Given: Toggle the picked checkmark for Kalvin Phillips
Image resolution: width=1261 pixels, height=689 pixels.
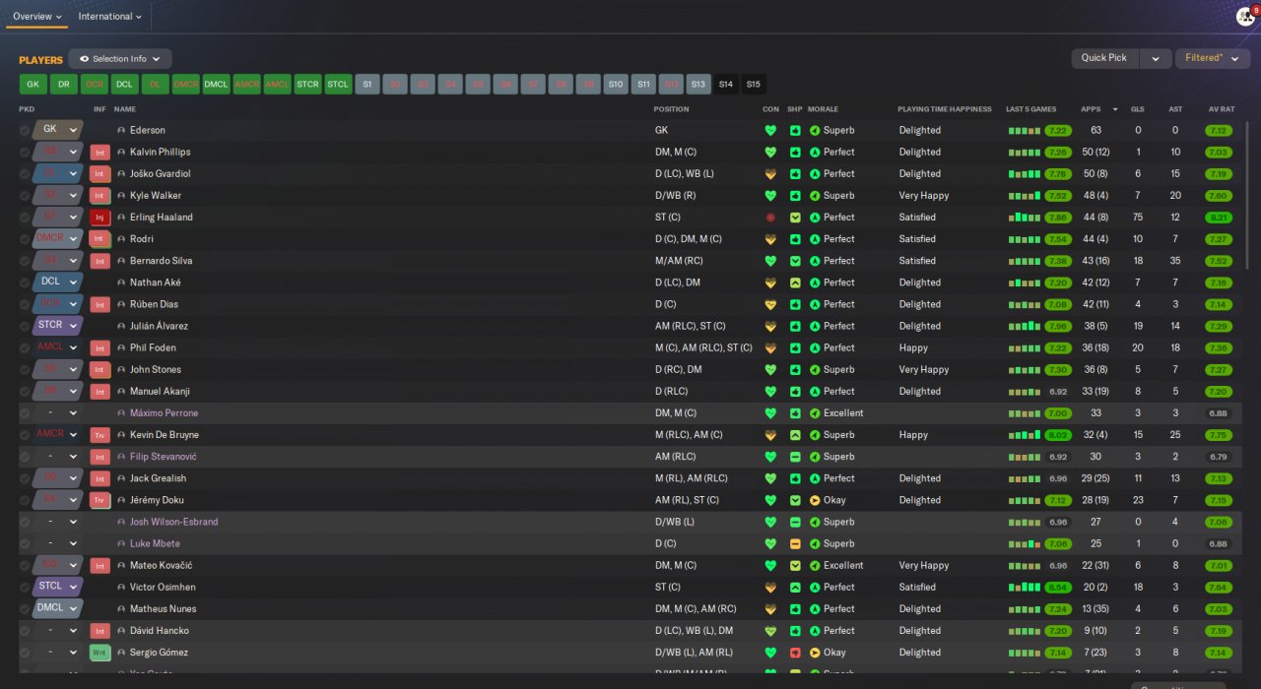Looking at the screenshot, I should [25, 152].
